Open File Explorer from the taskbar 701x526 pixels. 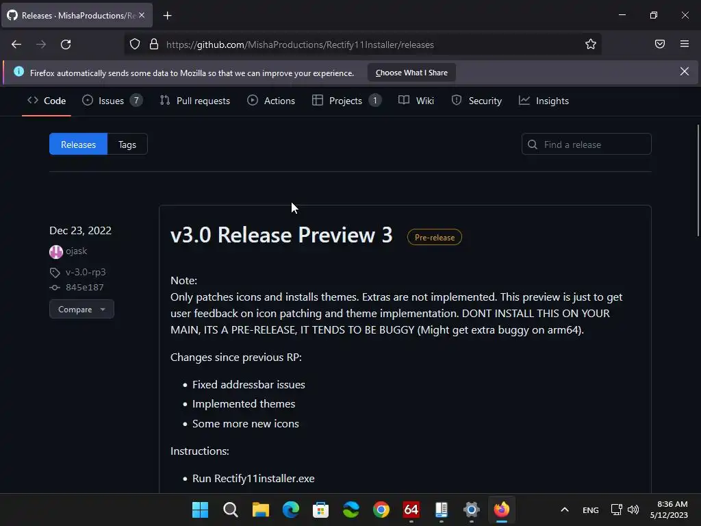261,510
